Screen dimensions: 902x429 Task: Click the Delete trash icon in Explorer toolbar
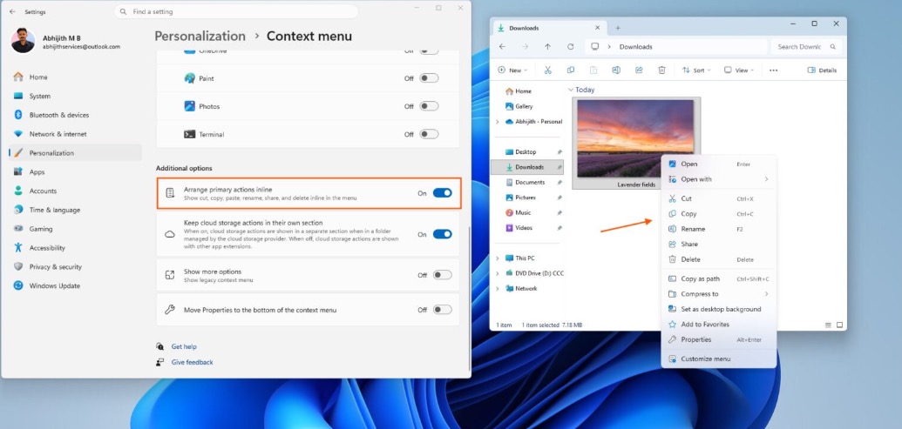pos(661,70)
